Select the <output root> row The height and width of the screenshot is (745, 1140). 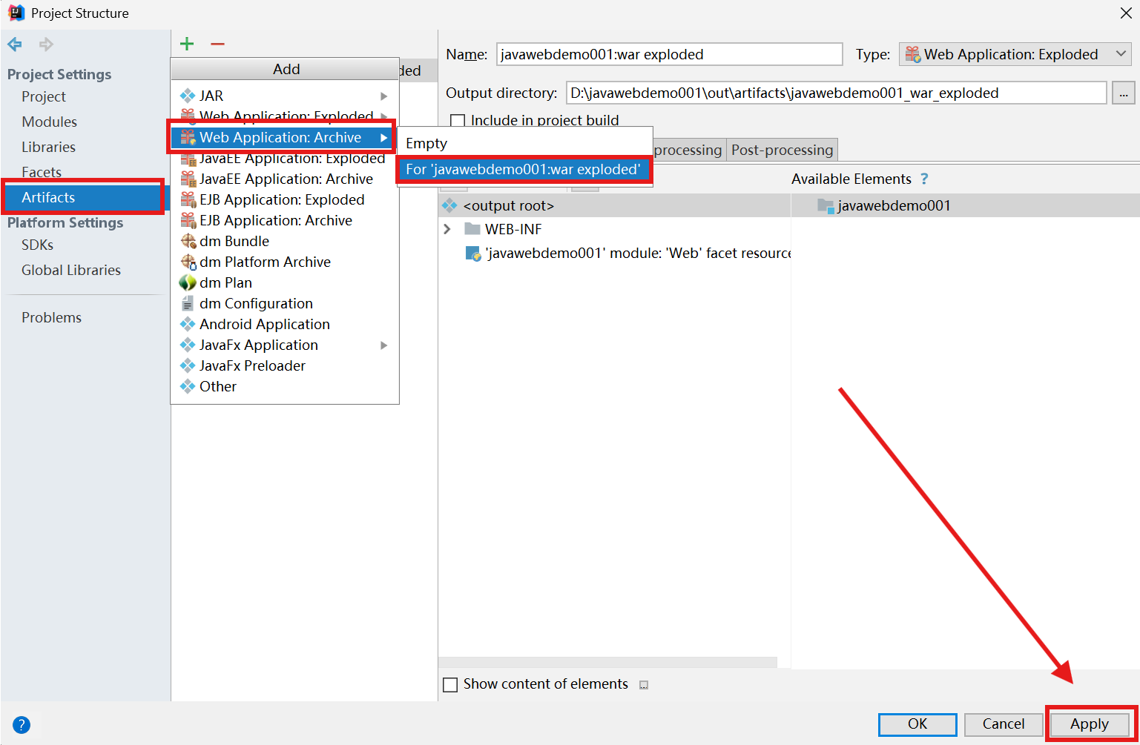pos(615,205)
